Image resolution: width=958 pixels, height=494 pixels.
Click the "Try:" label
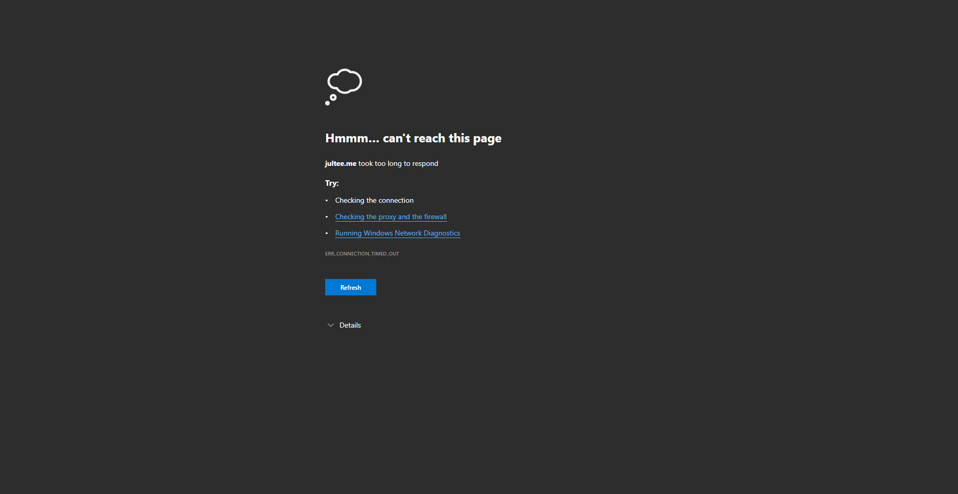tap(332, 183)
